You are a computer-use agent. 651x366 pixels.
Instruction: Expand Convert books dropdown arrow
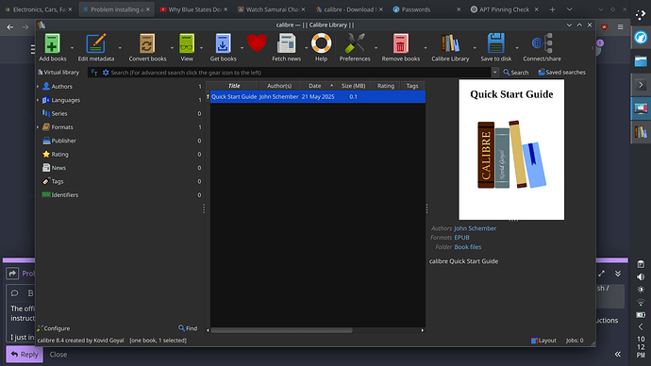(172, 48)
